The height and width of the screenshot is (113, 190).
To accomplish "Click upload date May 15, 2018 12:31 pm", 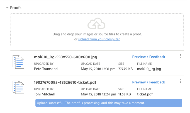I will coord(98,69).
